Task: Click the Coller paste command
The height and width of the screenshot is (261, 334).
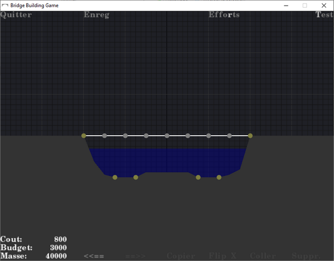Action: tap(263, 255)
